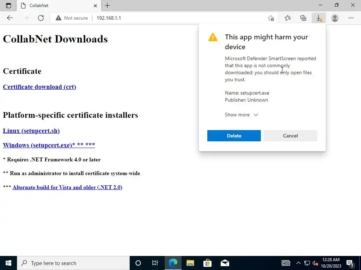361x270 pixels.
Task: Open network status tray icon
Action: tap(307, 263)
